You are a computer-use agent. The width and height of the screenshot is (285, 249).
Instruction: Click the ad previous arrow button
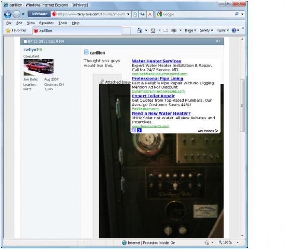pos(134,130)
